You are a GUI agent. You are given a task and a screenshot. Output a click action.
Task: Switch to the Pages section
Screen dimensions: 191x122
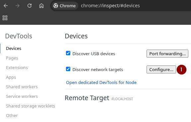pyautogui.click(x=12, y=58)
